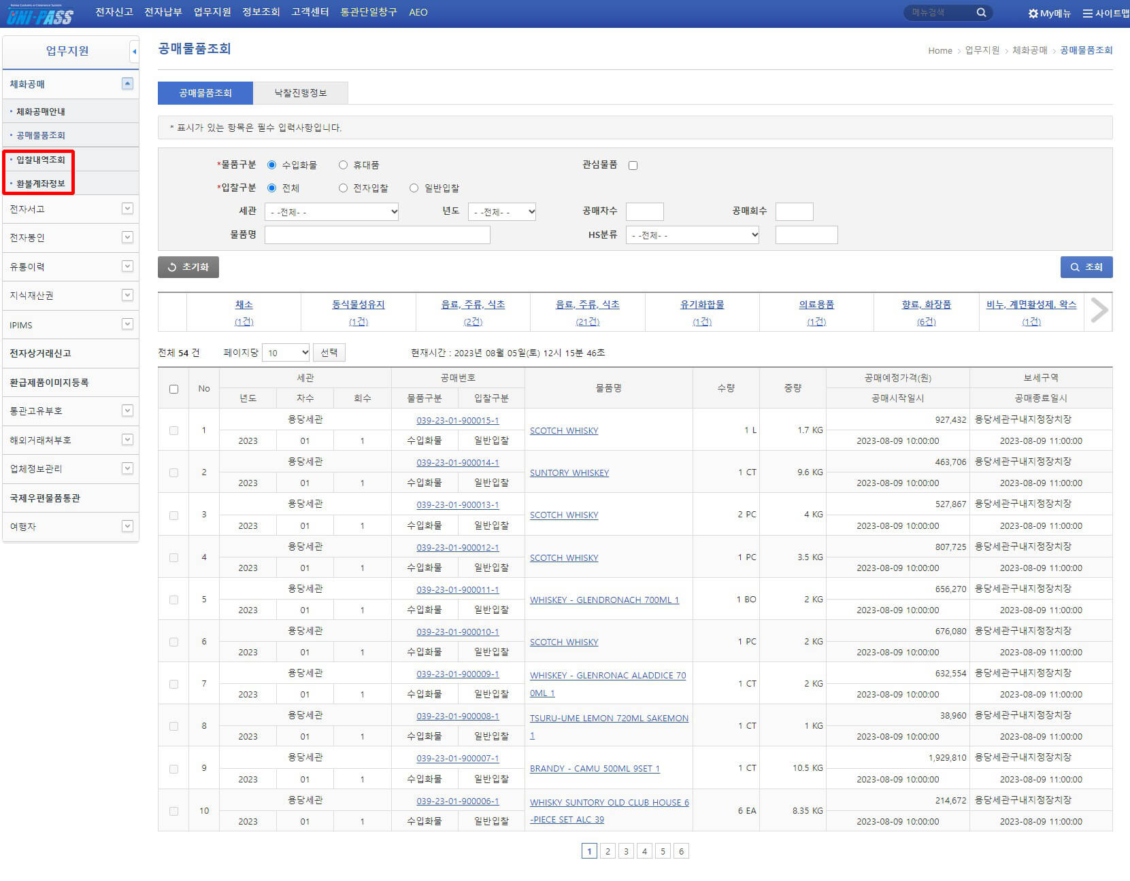Expand the 유통이력 menu
The height and width of the screenshot is (881, 1130).
point(127,266)
